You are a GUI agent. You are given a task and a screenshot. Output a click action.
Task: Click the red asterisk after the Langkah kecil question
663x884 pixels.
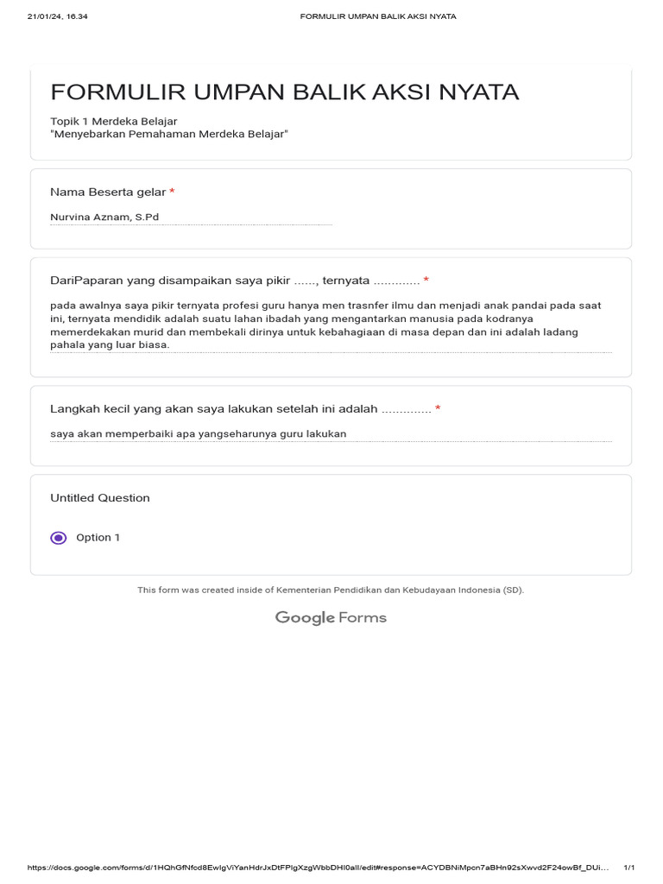point(439,408)
